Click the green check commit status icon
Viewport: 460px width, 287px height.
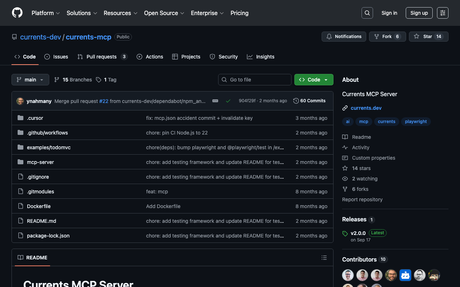pyautogui.click(x=228, y=101)
